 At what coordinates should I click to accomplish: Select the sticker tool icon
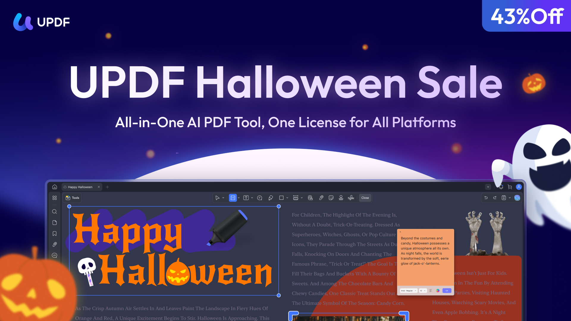point(331,198)
